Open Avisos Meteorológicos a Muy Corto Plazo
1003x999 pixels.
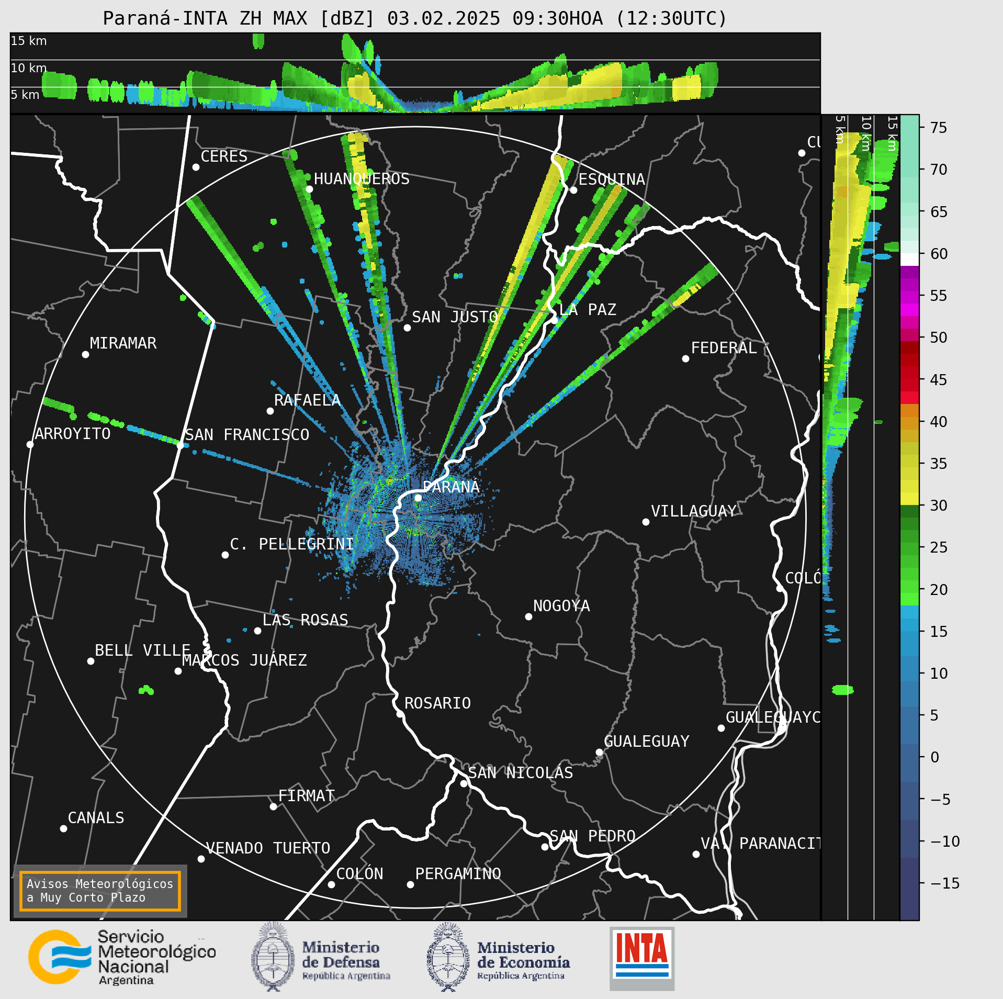pos(100,891)
